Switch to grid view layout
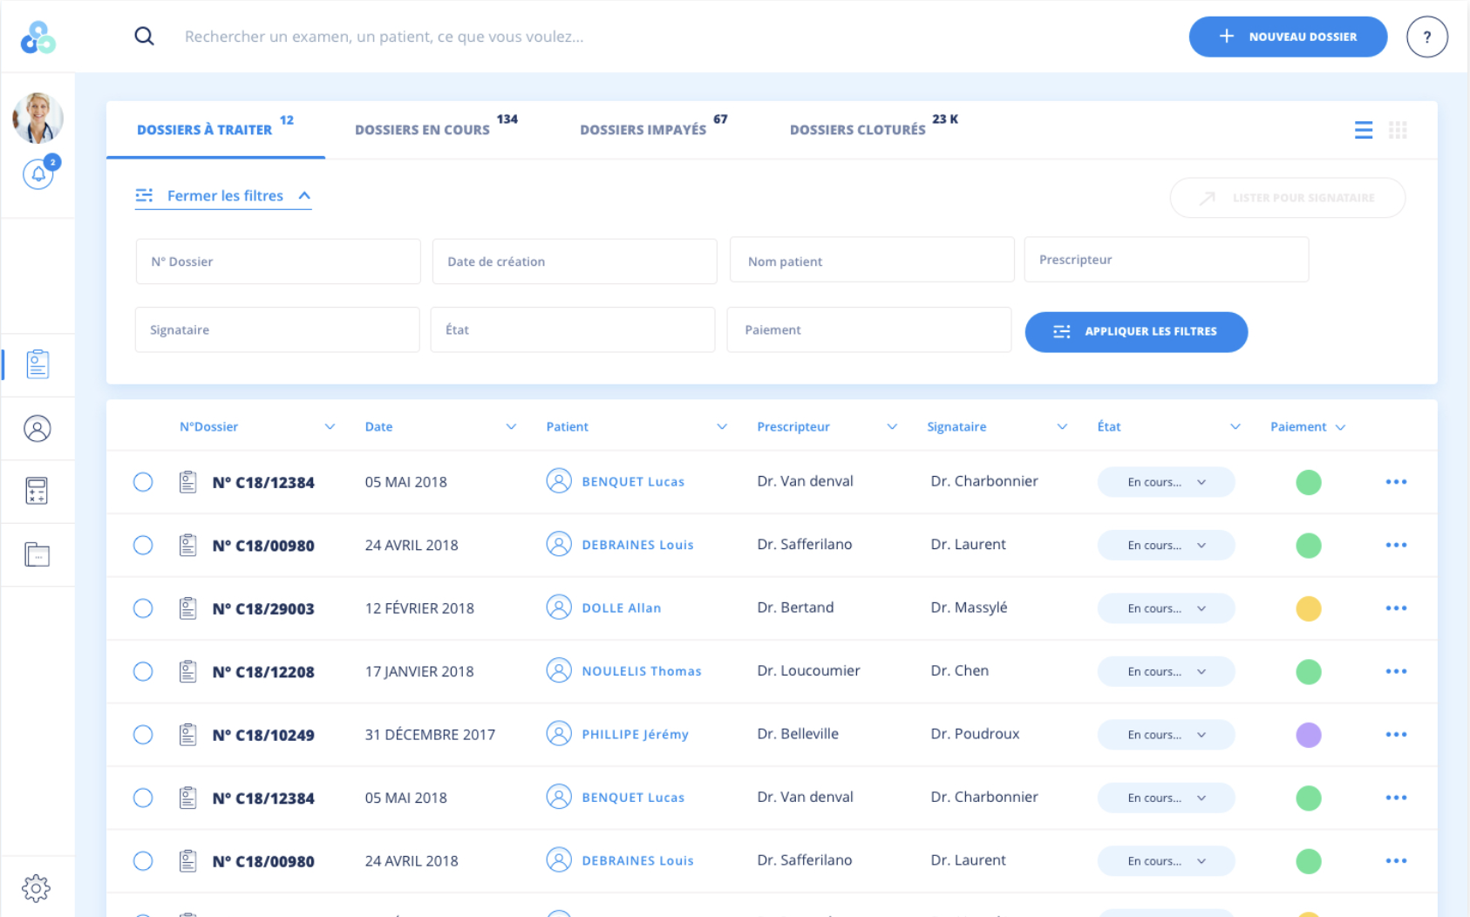This screenshot has width=1470, height=917. [1399, 129]
